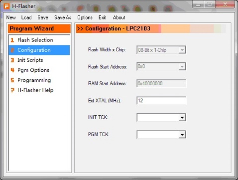This screenshot has height=180, width=238.
Task: Click the Flash Width x Chip dropdown arrow
Action: [182, 50]
